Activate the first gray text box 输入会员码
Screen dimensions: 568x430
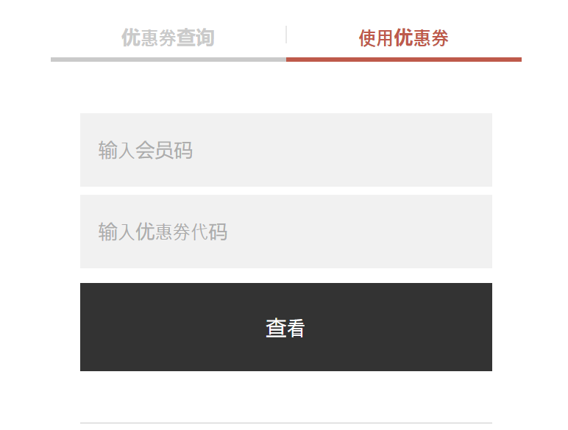click(x=285, y=150)
